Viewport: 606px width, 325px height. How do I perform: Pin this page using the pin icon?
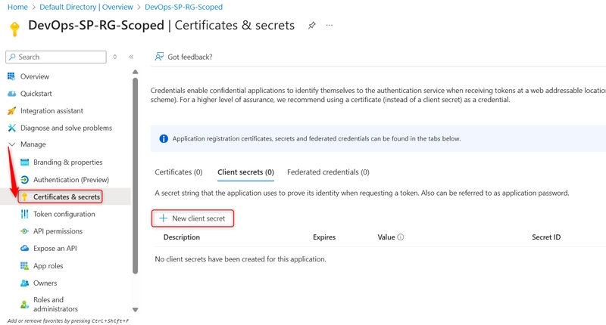[311, 26]
